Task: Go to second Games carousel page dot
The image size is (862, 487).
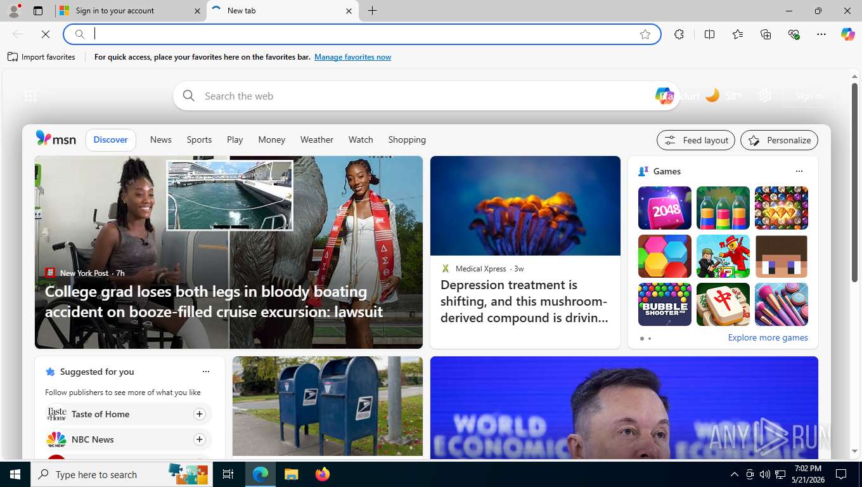Action: (x=649, y=339)
